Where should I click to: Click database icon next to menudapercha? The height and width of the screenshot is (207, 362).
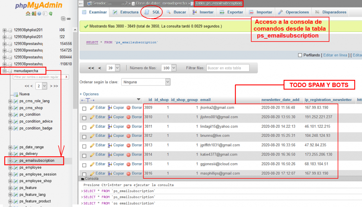10,71
